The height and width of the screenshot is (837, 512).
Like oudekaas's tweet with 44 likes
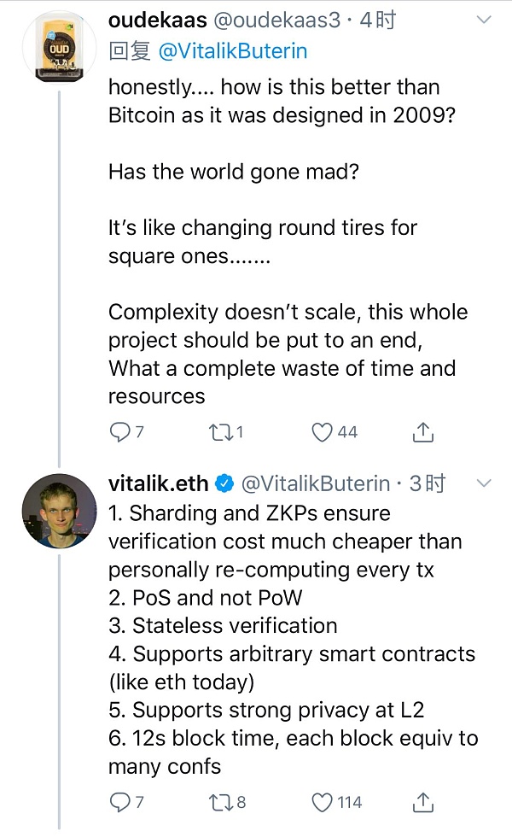(x=322, y=432)
